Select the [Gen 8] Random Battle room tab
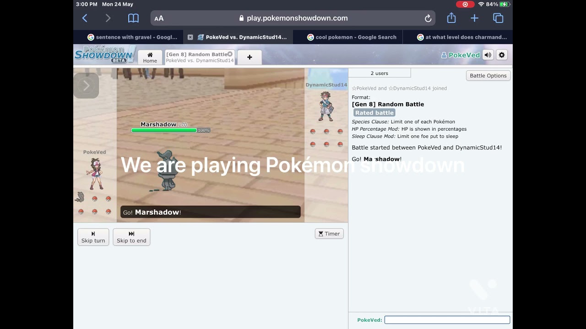 tap(200, 58)
